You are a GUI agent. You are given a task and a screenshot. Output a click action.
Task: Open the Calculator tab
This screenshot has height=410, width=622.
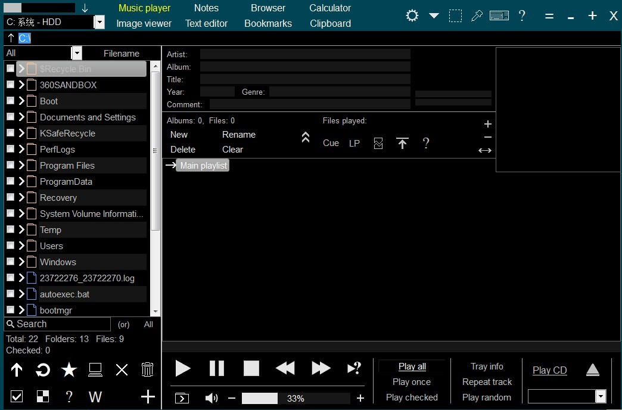(x=330, y=8)
